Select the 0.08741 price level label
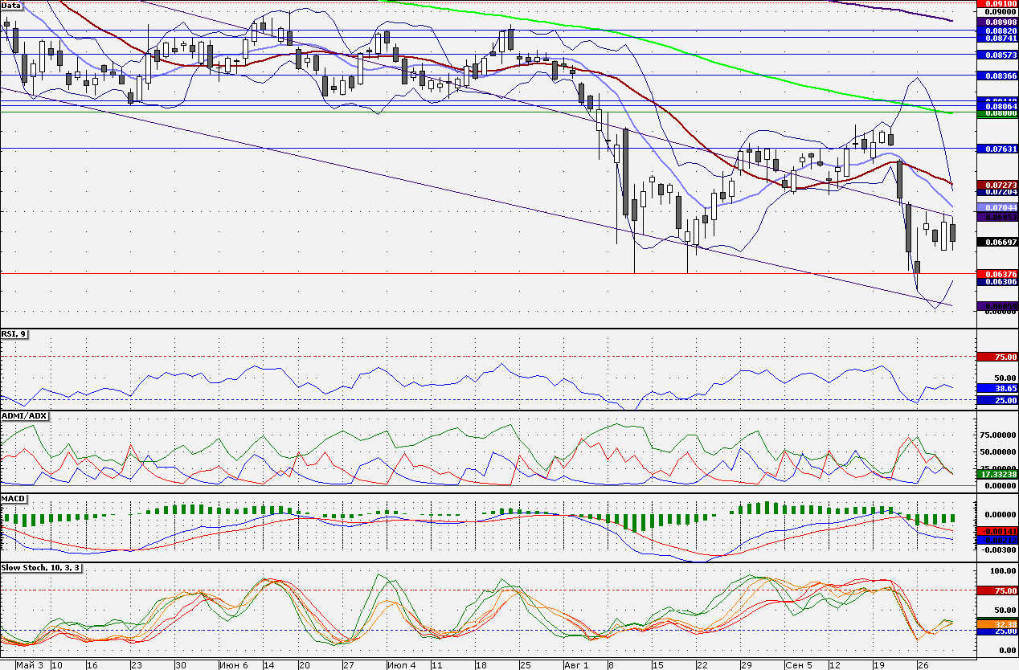 [x=997, y=38]
